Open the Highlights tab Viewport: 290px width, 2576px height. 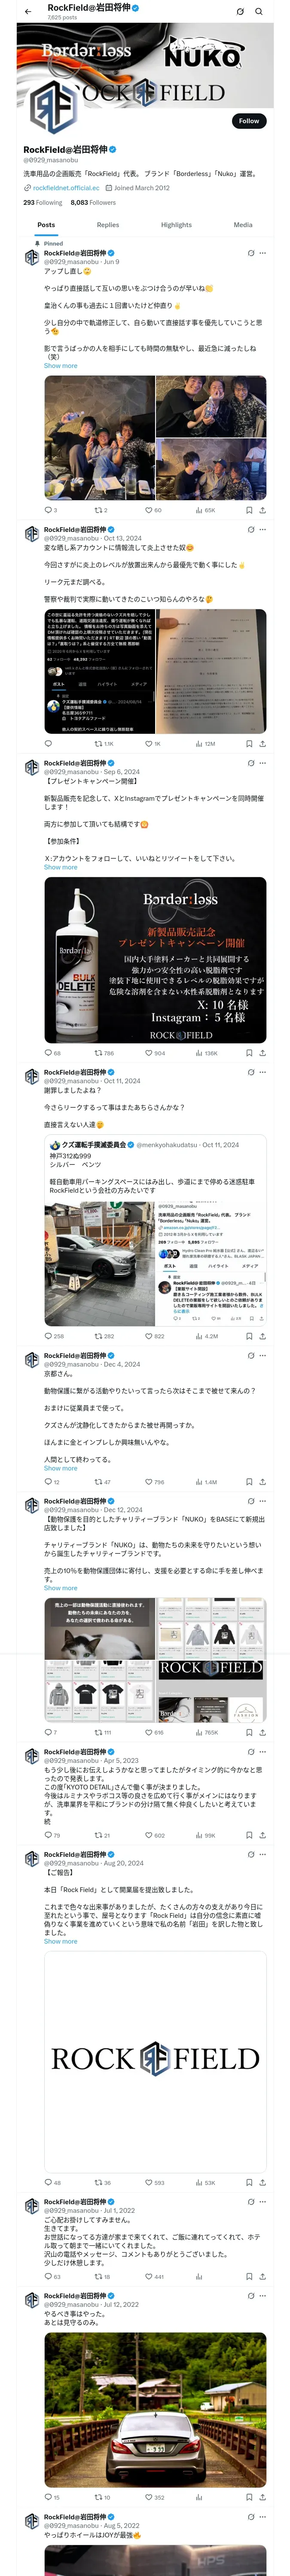[x=176, y=225]
